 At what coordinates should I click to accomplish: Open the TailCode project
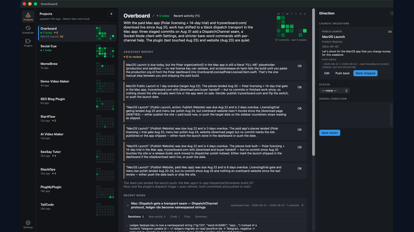77,209
